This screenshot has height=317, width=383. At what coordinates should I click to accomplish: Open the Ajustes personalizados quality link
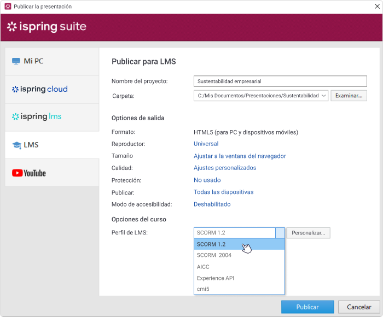225,168
